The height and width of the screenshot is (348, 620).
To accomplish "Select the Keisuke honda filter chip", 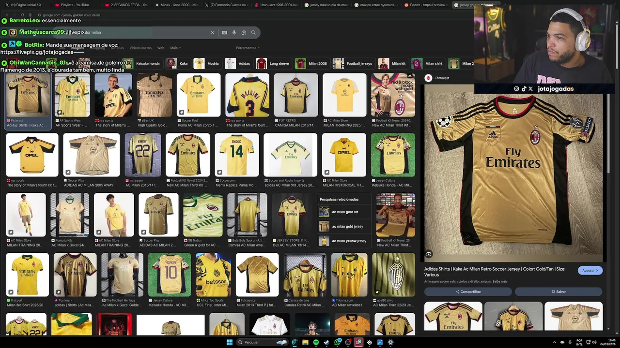I will pos(142,63).
